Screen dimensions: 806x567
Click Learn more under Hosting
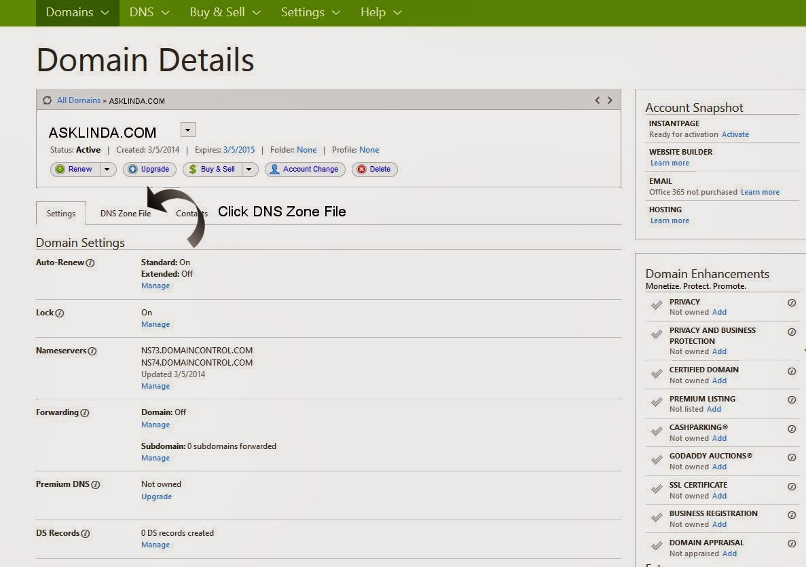670,221
